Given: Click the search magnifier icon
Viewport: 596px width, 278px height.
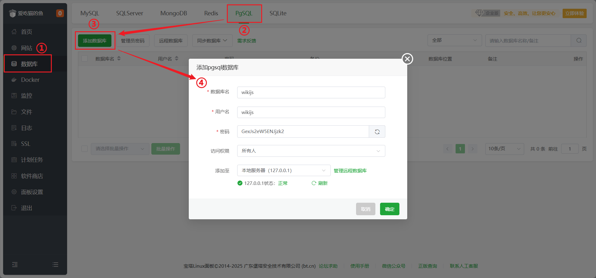Looking at the screenshot, I should pyautogui.click(x=579, y=41).
